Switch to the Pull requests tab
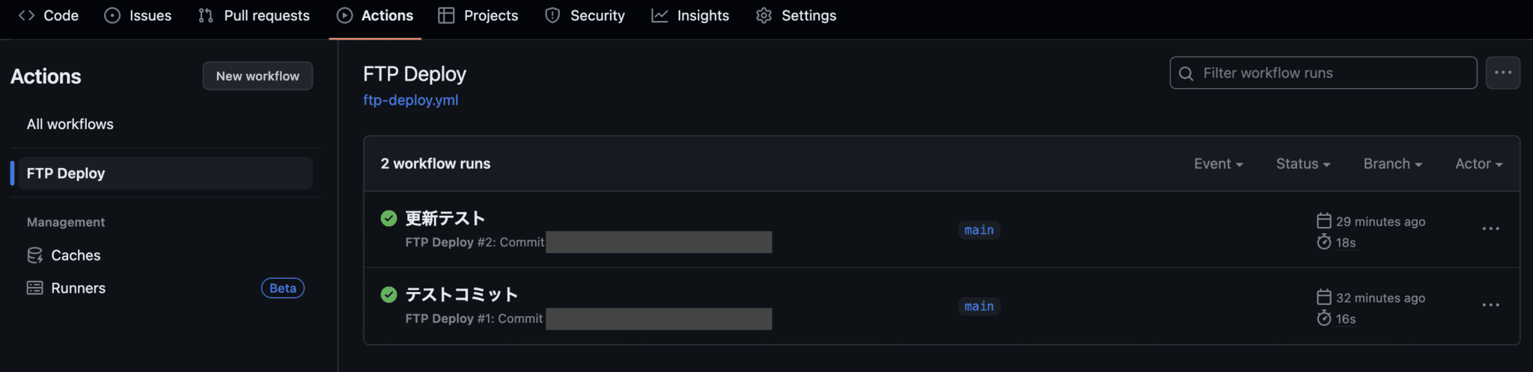Screen dimensions: 1533x372 pos(254,16)
